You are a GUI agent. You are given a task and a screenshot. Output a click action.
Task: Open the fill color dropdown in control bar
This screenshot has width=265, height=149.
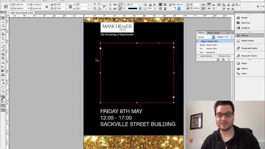click(123, 5)
